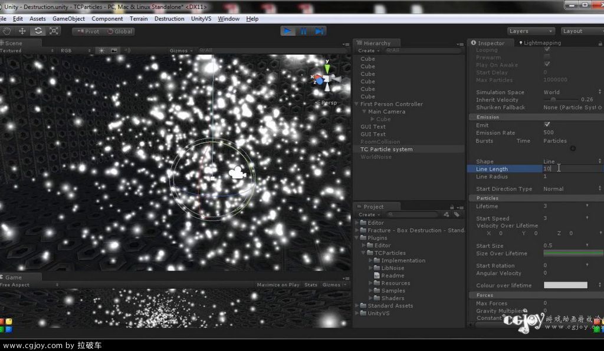Click the add burst plus icon
Viewport: 604px width, 351px height.
coord(573,148)
